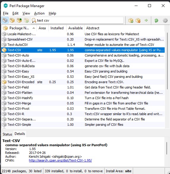The image size is (170, 174).
Task: Select the Text-CSV-Auto-E... package name
Action: 21,61
